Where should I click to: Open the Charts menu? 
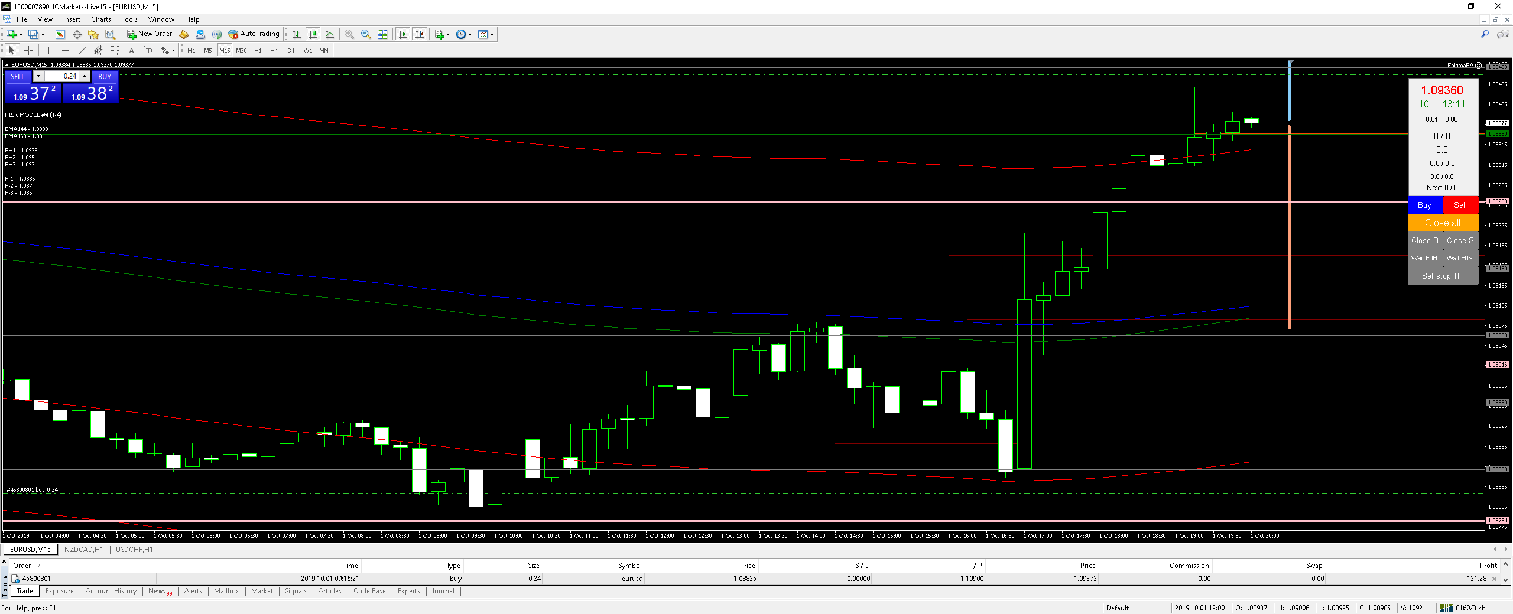(x=100, y=19)
